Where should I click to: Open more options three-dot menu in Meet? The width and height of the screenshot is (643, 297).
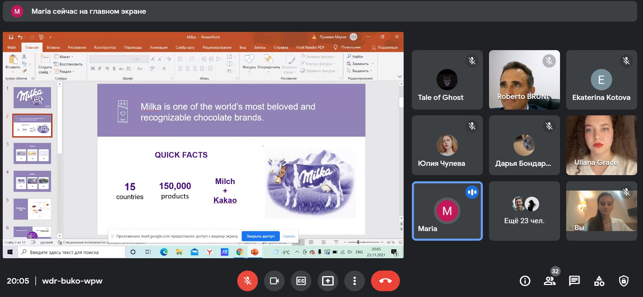coord(355,281)
